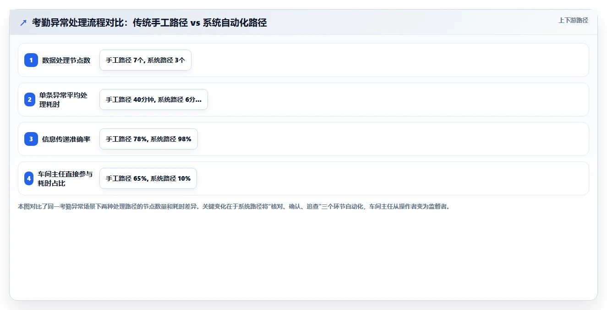Click the 单条异常平均处理耗时 label
Screen dimensions: 607x310
(x=63, y=100)
